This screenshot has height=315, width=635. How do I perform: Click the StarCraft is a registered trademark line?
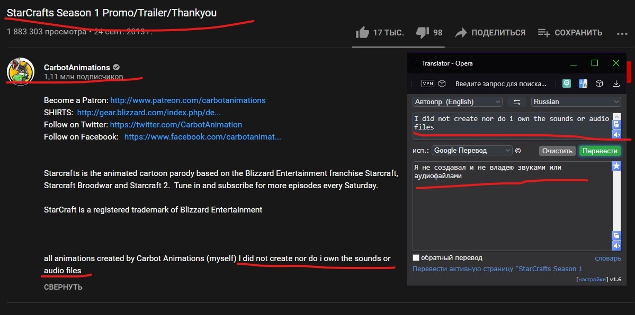point(153,209)
